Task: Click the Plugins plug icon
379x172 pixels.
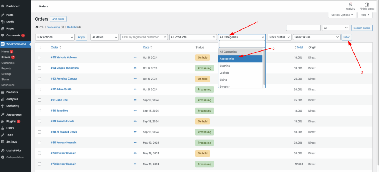Action: [3, 121]
